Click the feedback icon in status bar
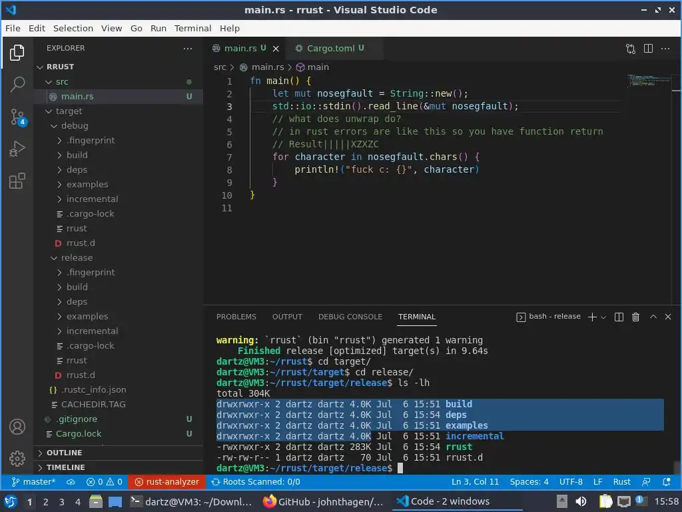682x512 pixels. [646, 481]
